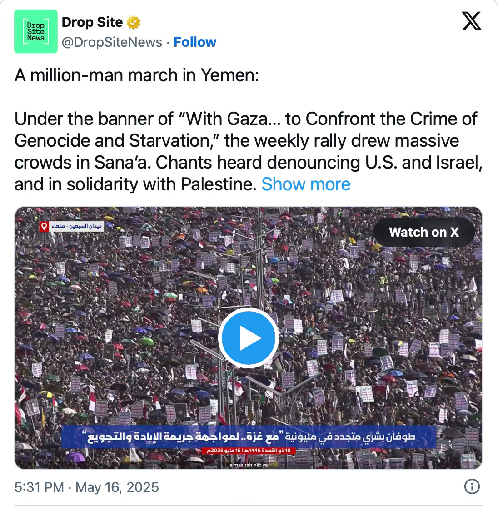Viewport: 498px width, 506px height.
Task: Click the blue Arabic headline banner
Action: tap(249, 437)
